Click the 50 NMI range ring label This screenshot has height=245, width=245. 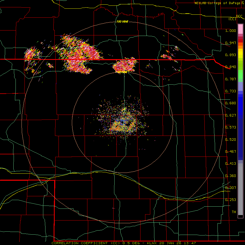coord(122,72)
